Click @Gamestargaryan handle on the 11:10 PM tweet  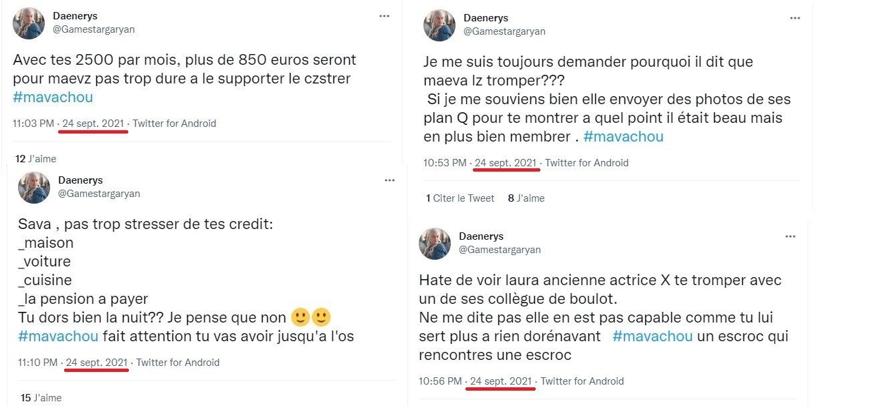99,194
